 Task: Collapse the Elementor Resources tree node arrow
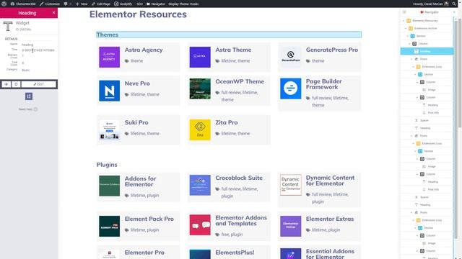click(x=404, y=21)
